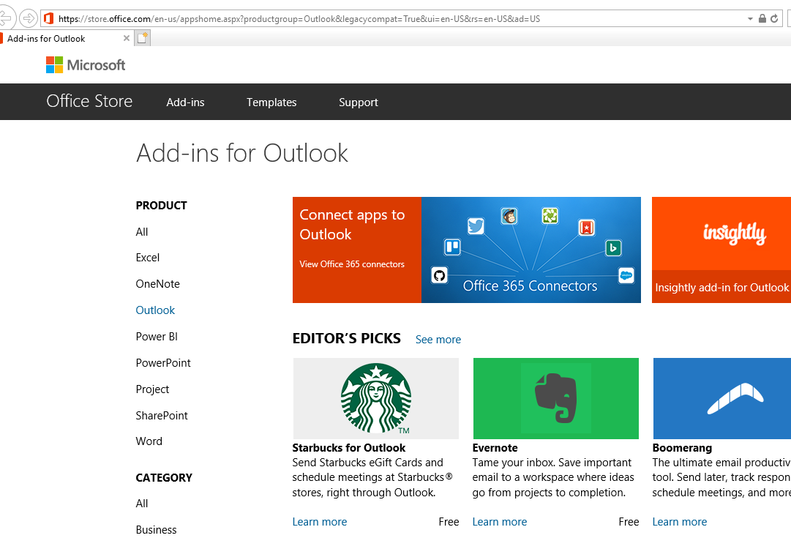
Task: Click the Mailchimp monkey icon
Action: tap(509, 215)
